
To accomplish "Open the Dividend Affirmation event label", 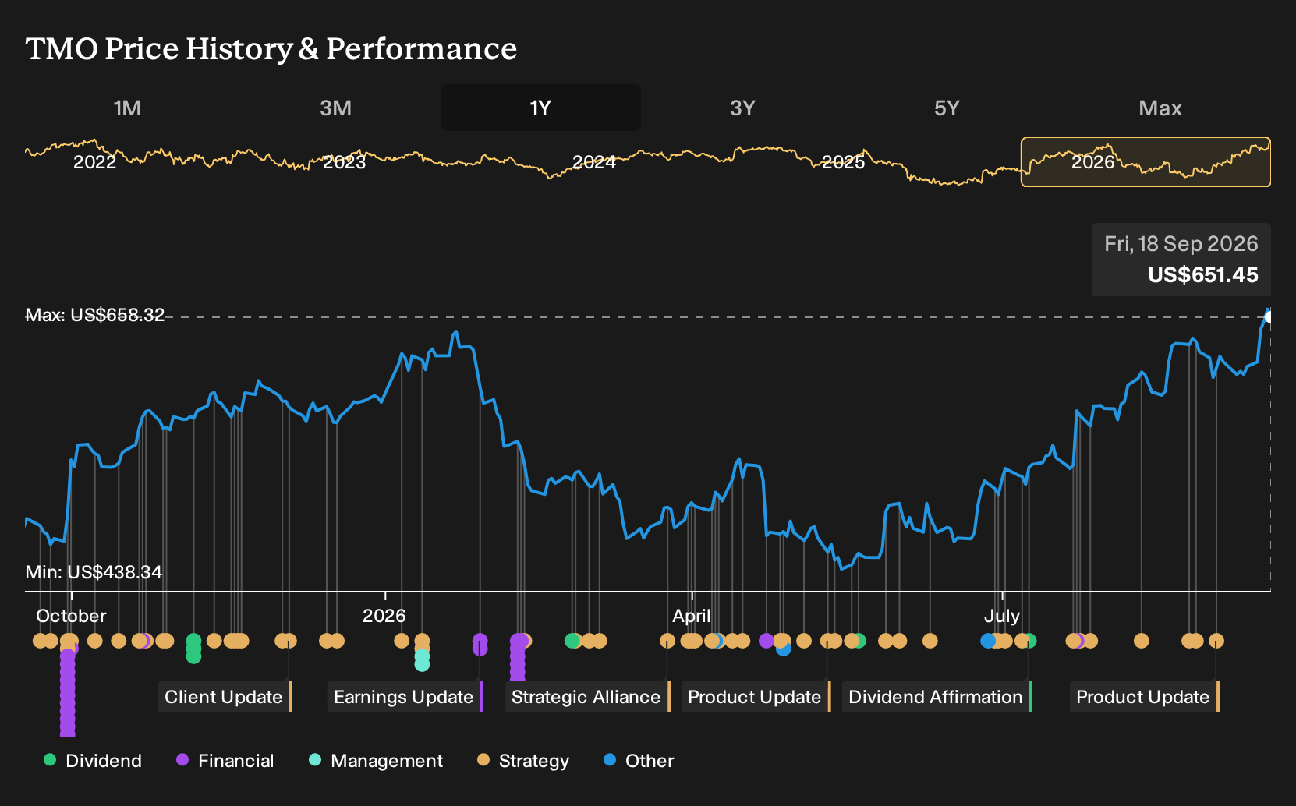I will [x=937, y=697].
